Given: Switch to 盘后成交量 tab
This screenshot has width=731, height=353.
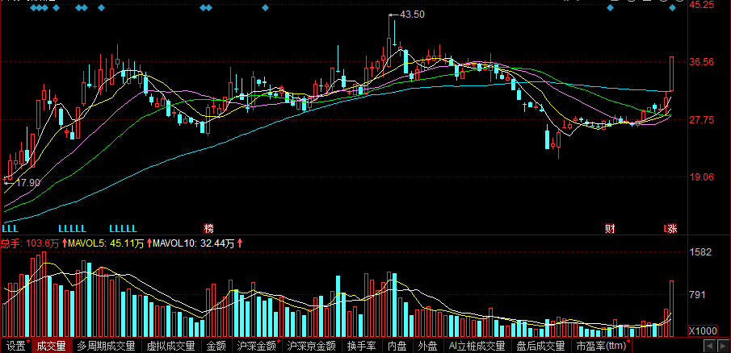Looking at the screenshot, I should [x=541, y=346].
